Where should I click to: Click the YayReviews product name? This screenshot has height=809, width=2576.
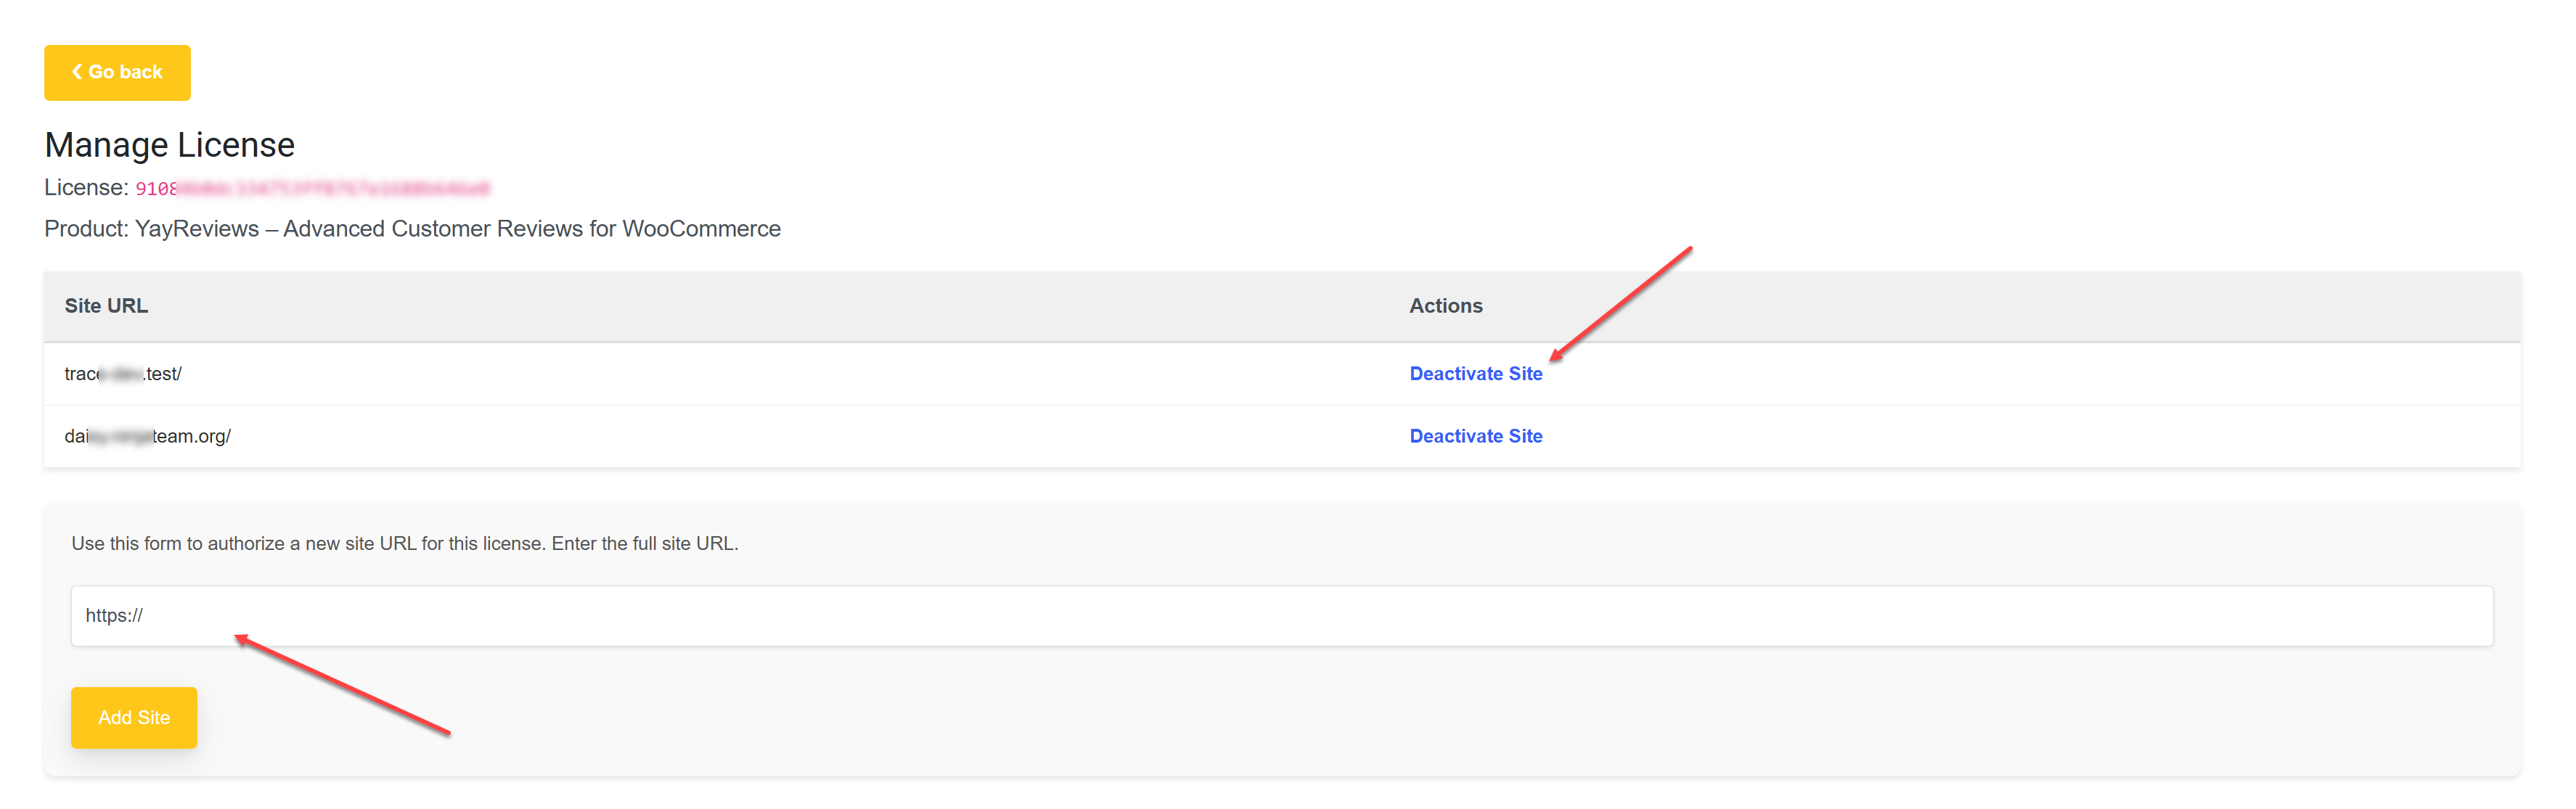pyautogui.click(x=197, y=229)
